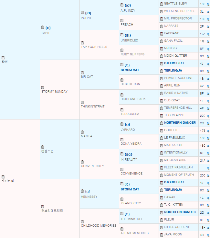Select the ALL MY MEMORIES entry
Screen dimensions: 210x238
point(134,233)
